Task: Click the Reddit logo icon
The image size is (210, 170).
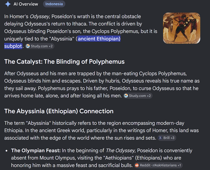Action: tap(137, 165)
